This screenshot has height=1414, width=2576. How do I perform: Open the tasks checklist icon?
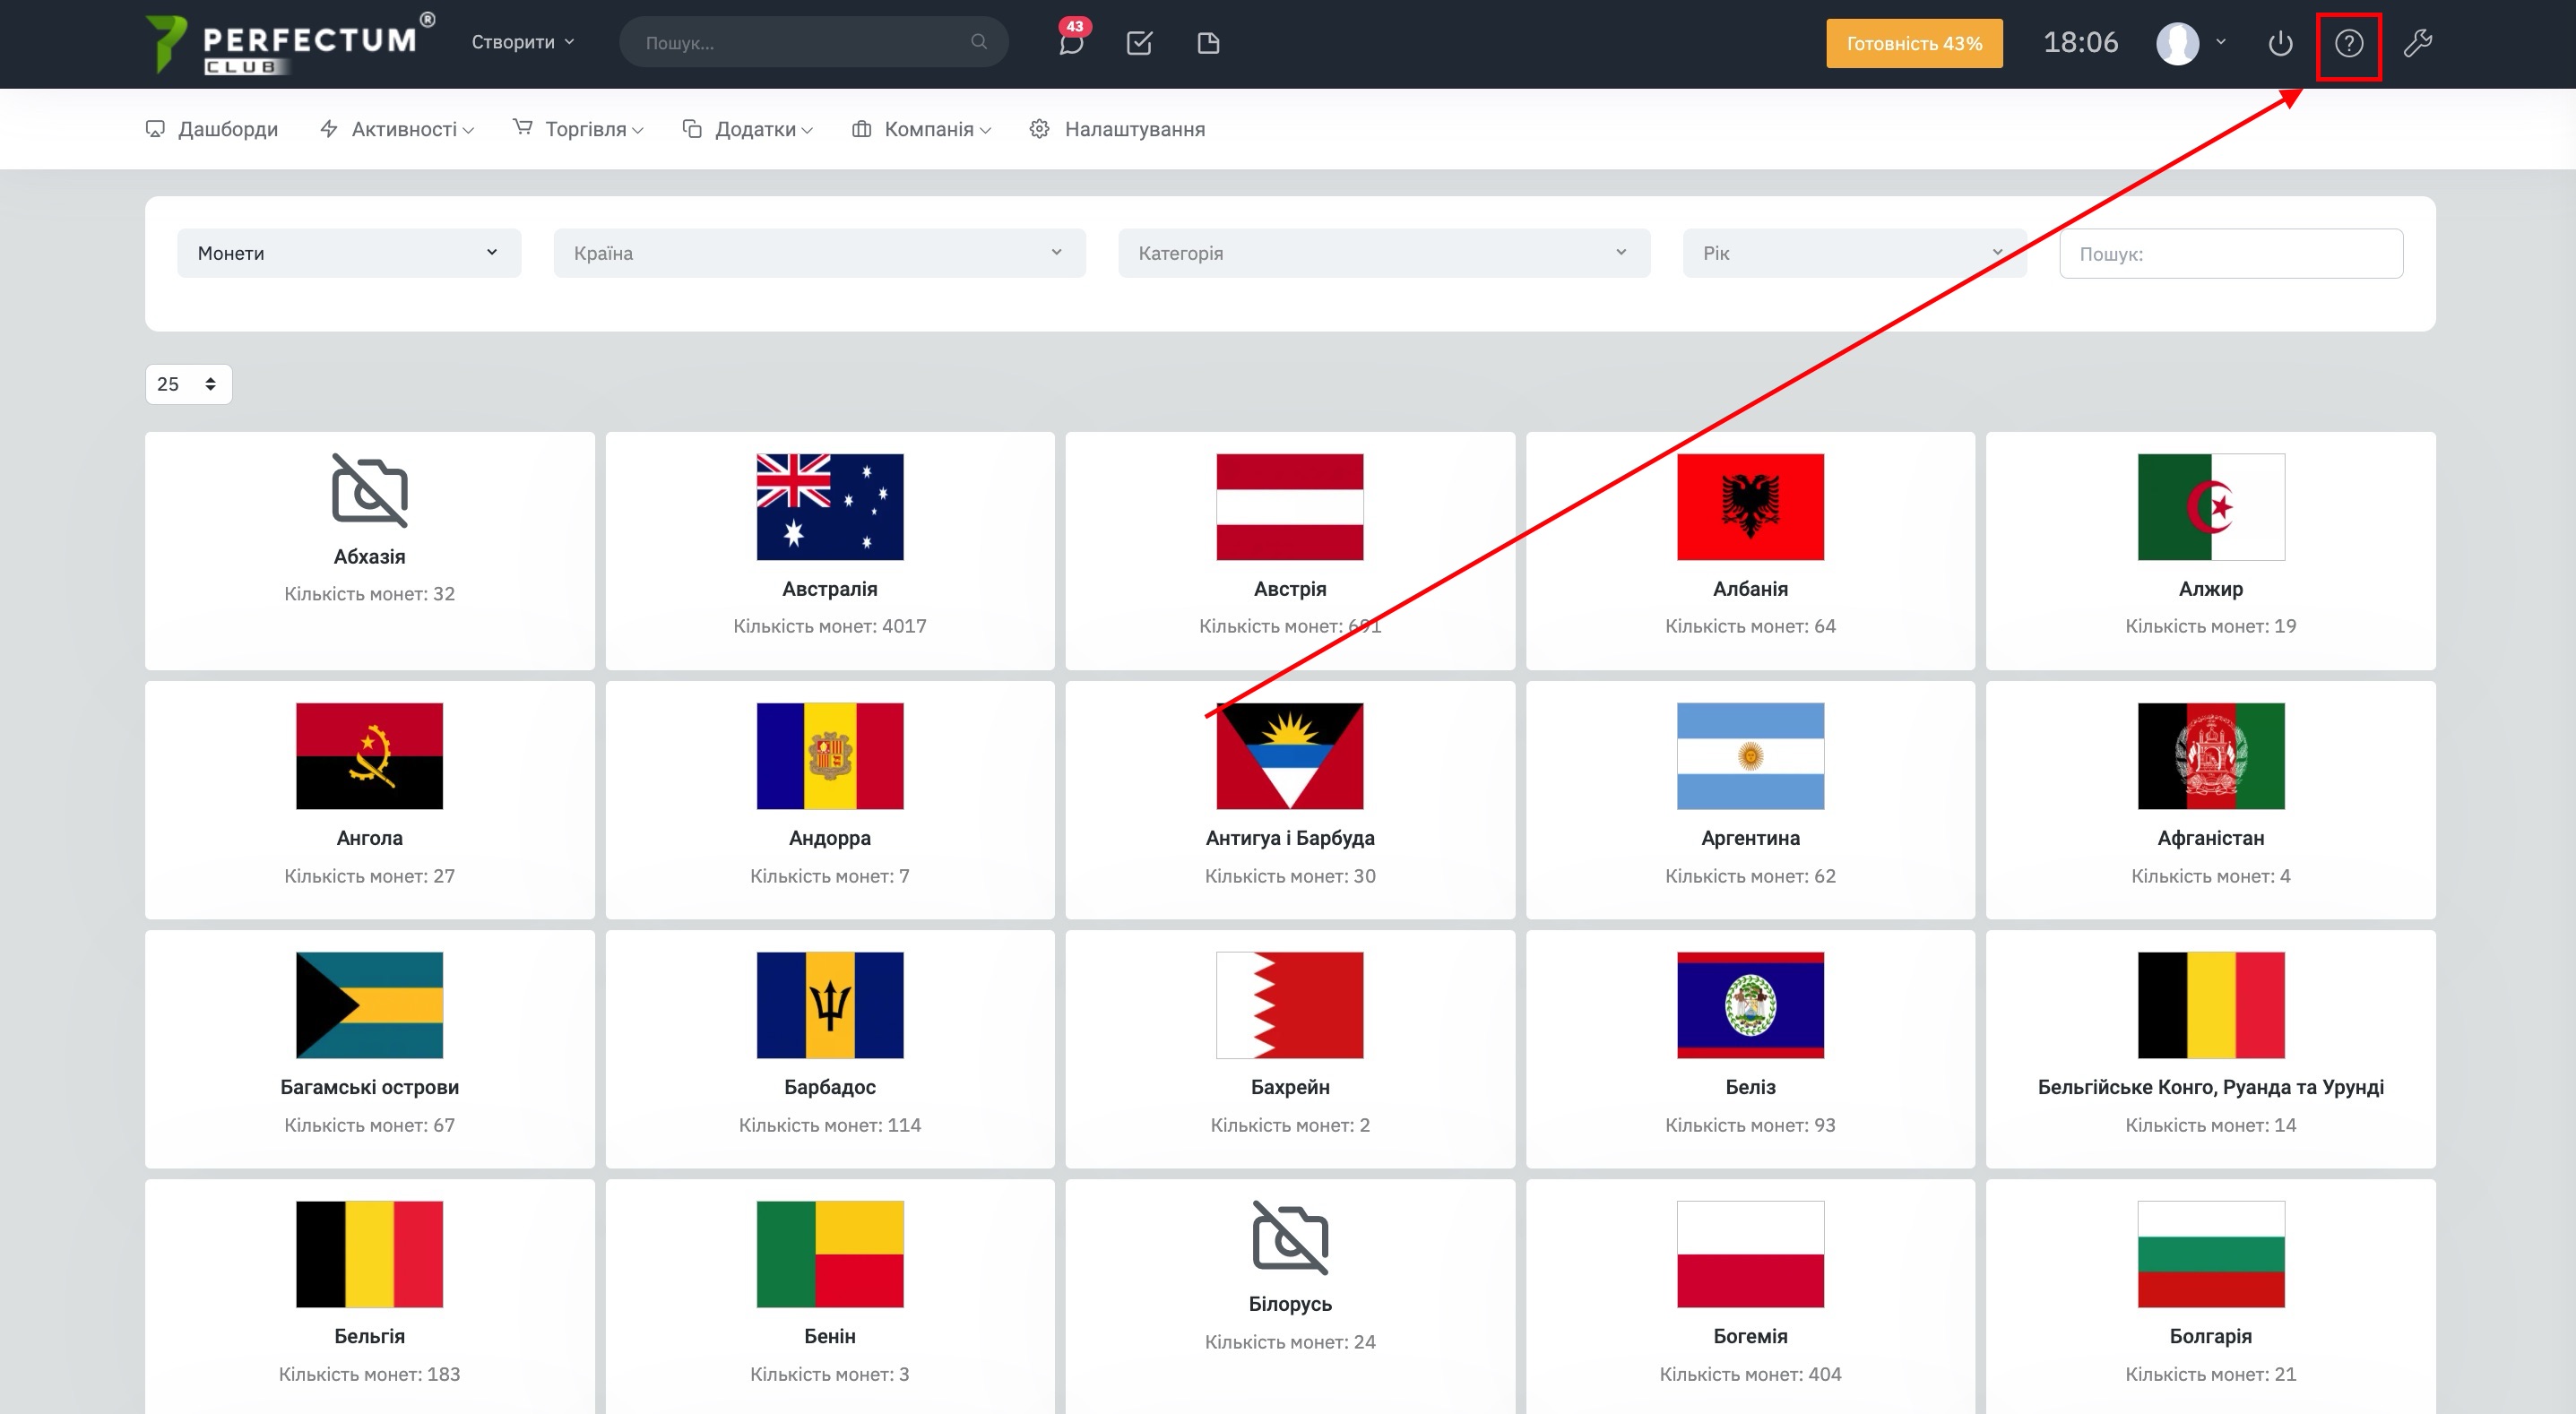pyautogui.click(x=1139, y=43)
